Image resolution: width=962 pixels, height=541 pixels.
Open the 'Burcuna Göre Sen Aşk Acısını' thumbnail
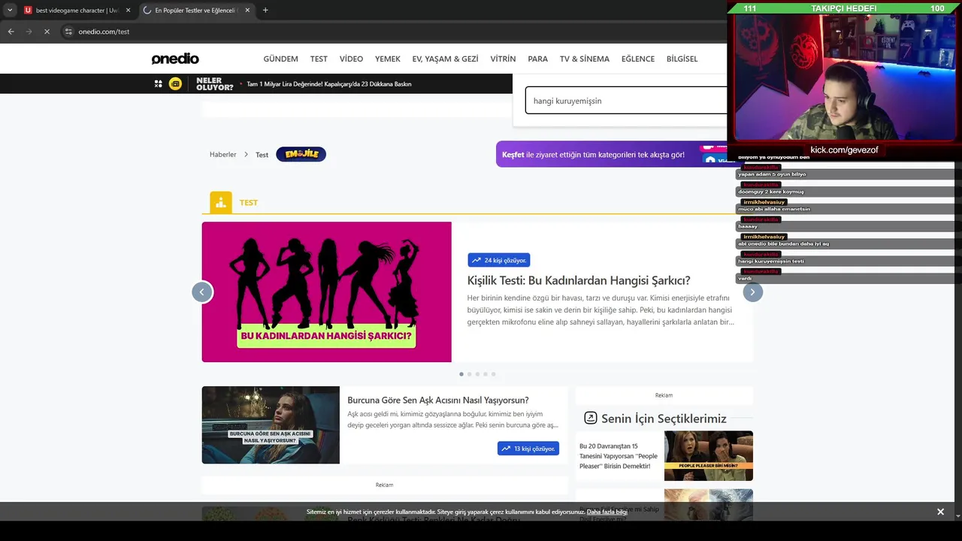coord(271,425)
